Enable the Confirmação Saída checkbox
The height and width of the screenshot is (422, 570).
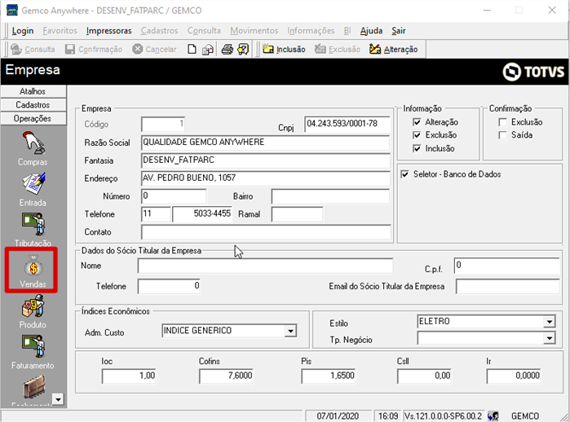coord(503,135)
